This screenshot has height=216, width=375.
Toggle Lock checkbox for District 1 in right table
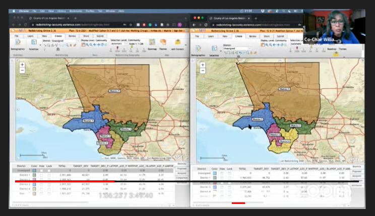[x=230, y=178]
